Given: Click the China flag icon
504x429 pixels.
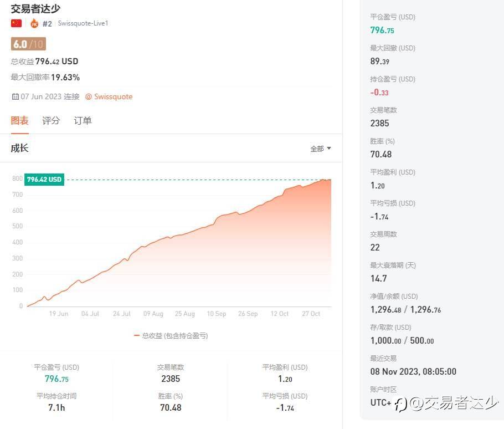Looking at the screenshot, I should [16, 23].
